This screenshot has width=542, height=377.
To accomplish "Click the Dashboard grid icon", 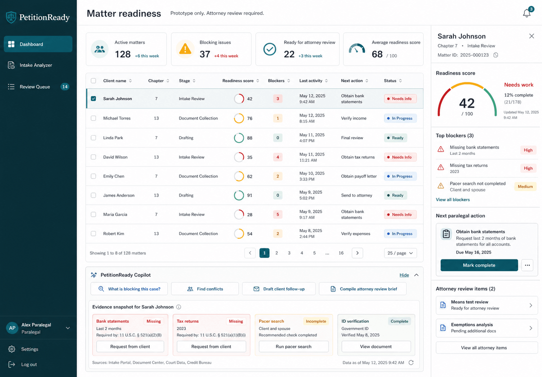I will pos(11,44).
